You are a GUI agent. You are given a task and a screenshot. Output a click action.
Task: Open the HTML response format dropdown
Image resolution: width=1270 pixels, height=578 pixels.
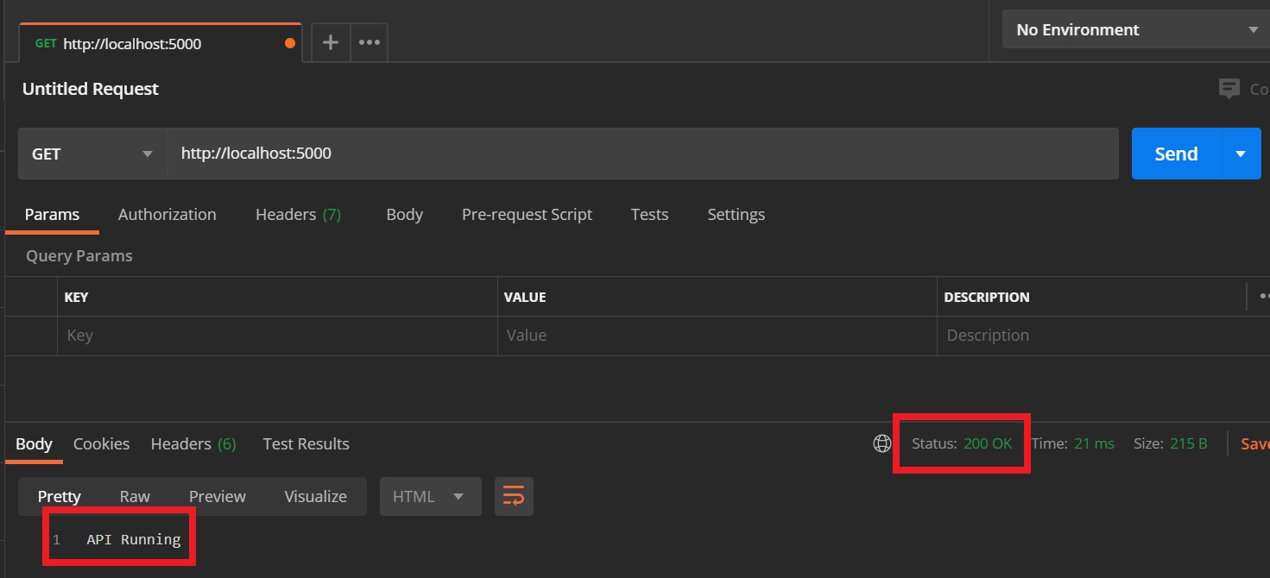point(430,496)
